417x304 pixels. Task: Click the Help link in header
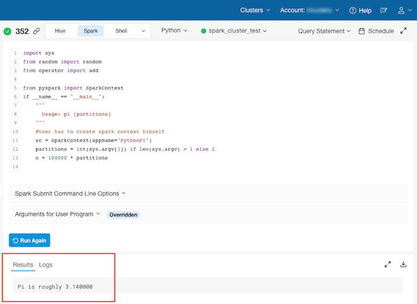click(365, 10)
